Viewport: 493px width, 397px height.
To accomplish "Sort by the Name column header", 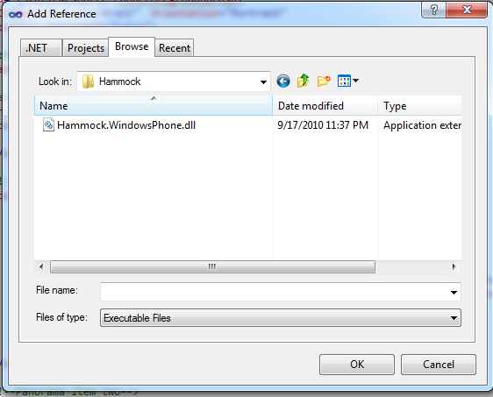I will [154, 106].
